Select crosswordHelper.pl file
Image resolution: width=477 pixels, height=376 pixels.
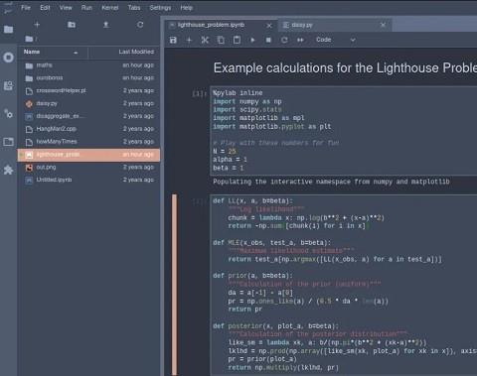pos(88,90)
